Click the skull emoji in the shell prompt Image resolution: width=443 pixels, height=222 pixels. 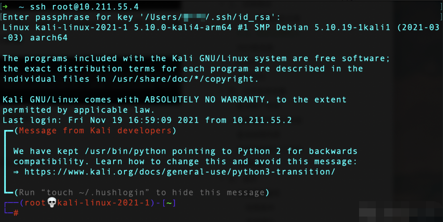coord(52,202)
